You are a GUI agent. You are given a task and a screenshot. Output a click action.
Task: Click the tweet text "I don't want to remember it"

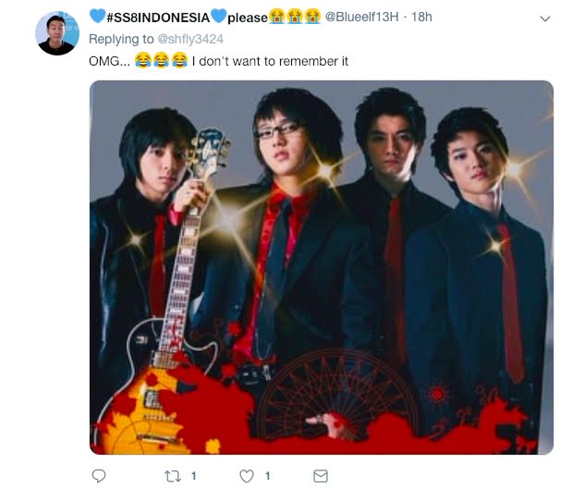pos(270,61)
